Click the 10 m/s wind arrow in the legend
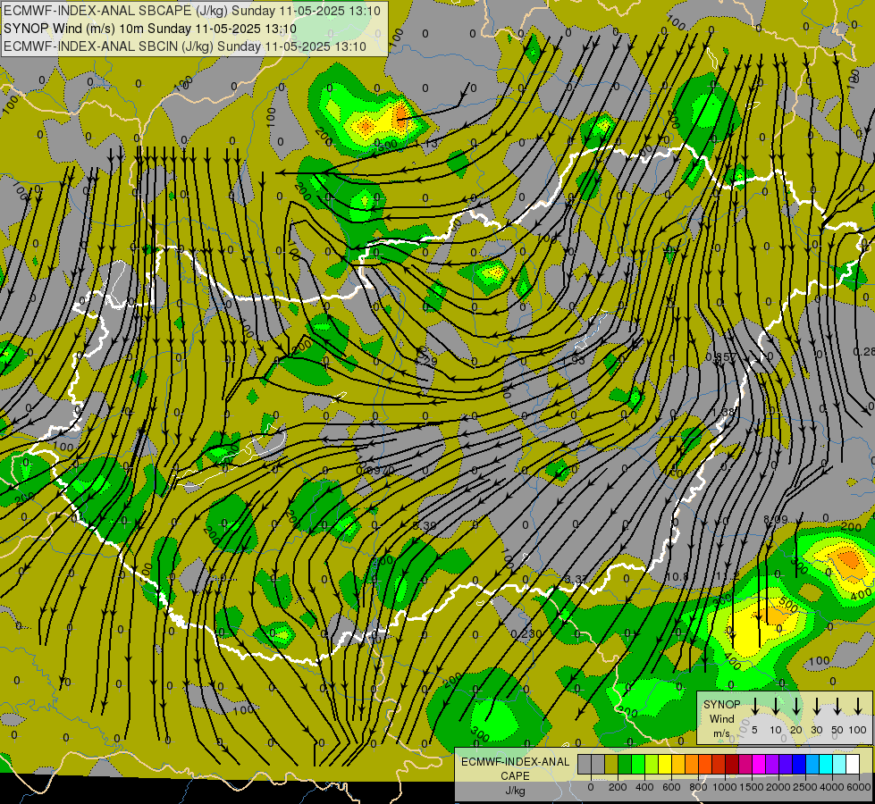Image resolution: width=875 pixels, height=804 pixels. pyautogui.click(x=775, y=707)
